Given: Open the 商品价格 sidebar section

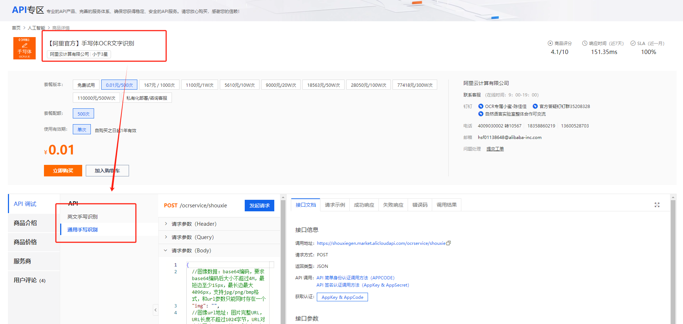Looking at the screenshot, I should coord(34,242).
